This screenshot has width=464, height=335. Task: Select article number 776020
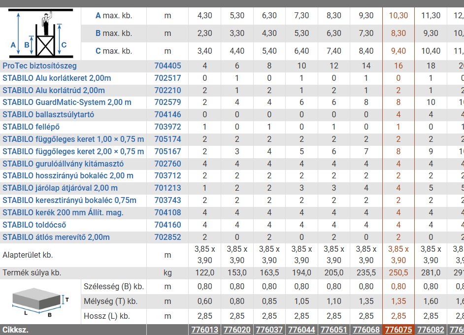pyautogui.click(x=237, y=330)
